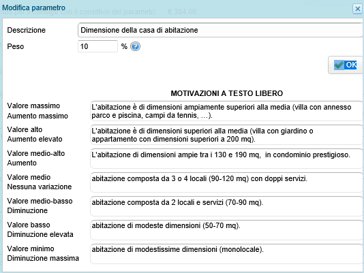Edit the Valore basso motivation text box

(x=226, y=230)
